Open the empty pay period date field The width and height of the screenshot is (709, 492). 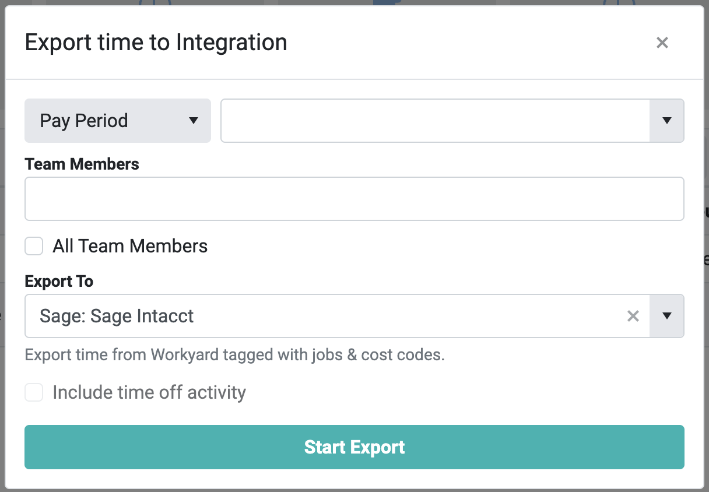coord(434,121)
